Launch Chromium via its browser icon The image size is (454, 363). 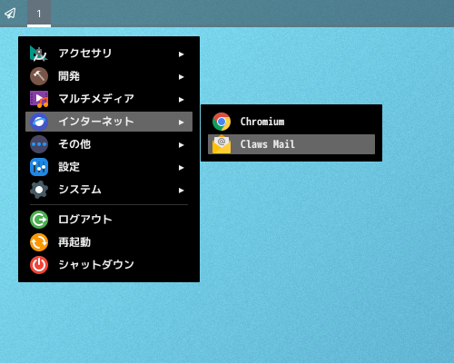[222, 122]
